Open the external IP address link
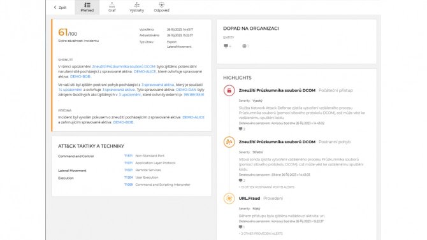The image size is (427, 240). click(194, 95)
